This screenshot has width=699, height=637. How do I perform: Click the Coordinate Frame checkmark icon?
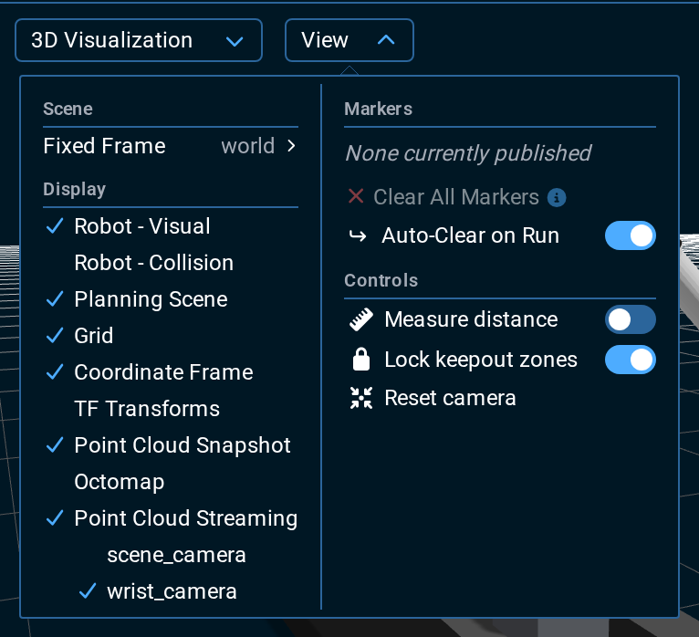click(55, 372)
